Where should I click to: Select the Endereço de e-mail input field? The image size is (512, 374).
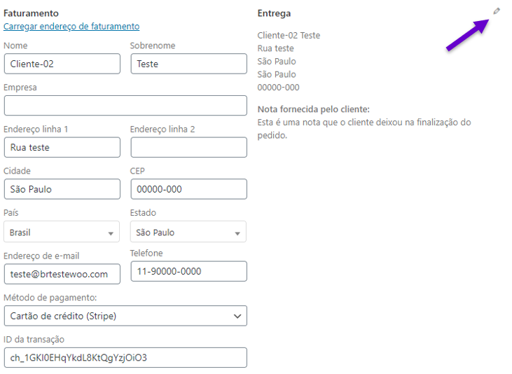tap(62, 274)
